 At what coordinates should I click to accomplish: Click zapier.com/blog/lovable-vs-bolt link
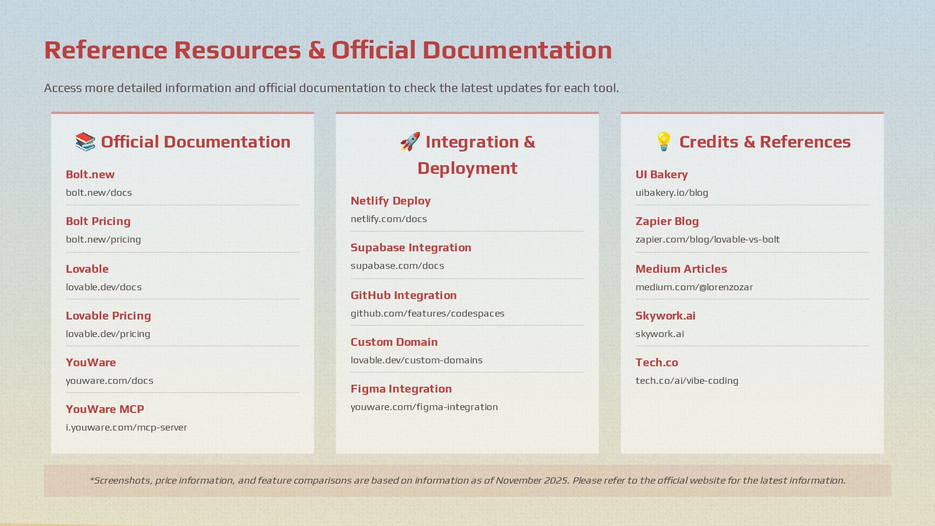(708, 240)
